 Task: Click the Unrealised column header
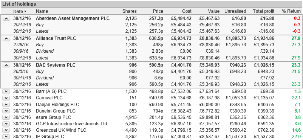pyautogui.click(x=235, y=11)
